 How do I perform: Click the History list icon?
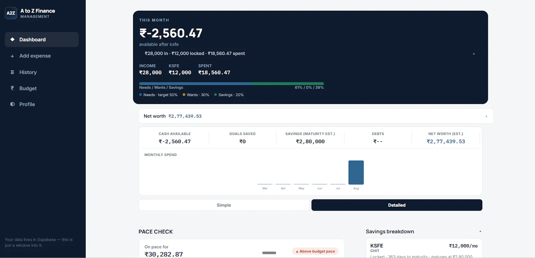(12, 72)
